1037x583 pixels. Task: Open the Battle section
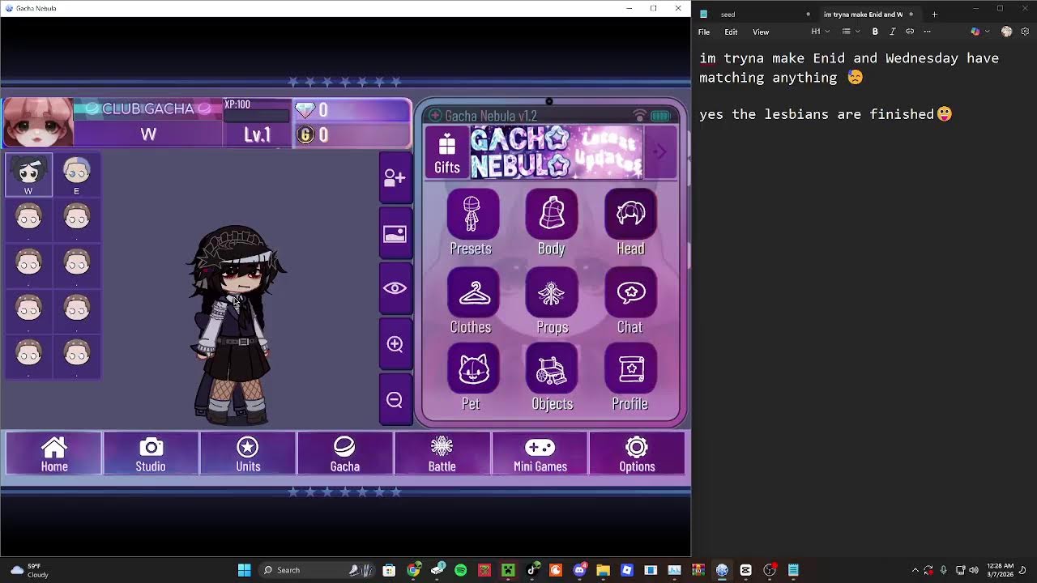pyautogui.click(x=442, y=453)
